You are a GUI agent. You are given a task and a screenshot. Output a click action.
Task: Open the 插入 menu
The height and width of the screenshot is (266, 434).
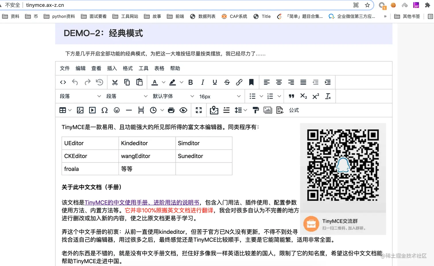pyautogui.click(x=112, y=69)
